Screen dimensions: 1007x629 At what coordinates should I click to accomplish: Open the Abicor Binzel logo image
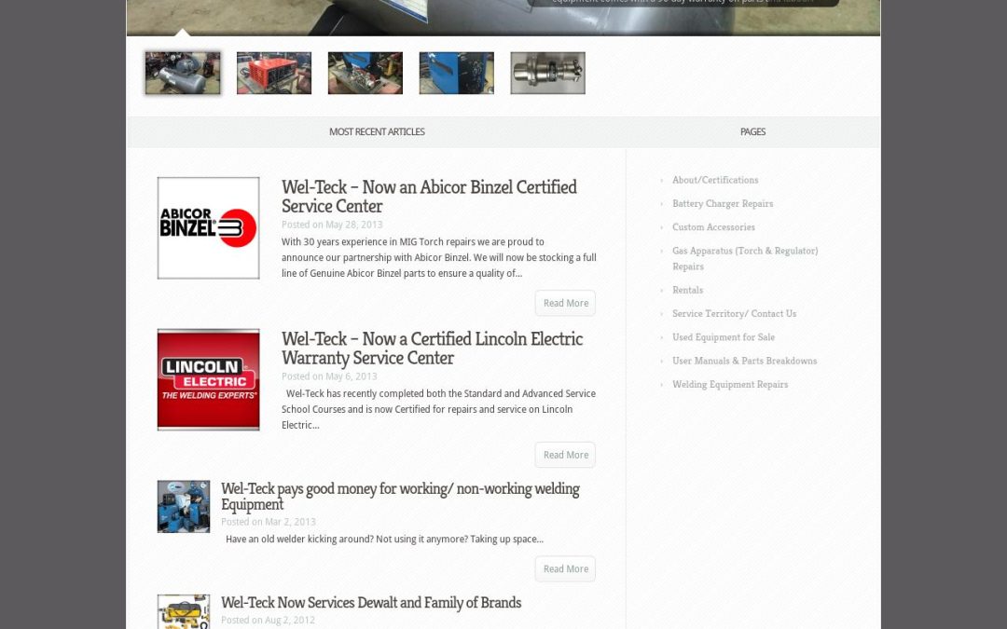tap(209, 228)
